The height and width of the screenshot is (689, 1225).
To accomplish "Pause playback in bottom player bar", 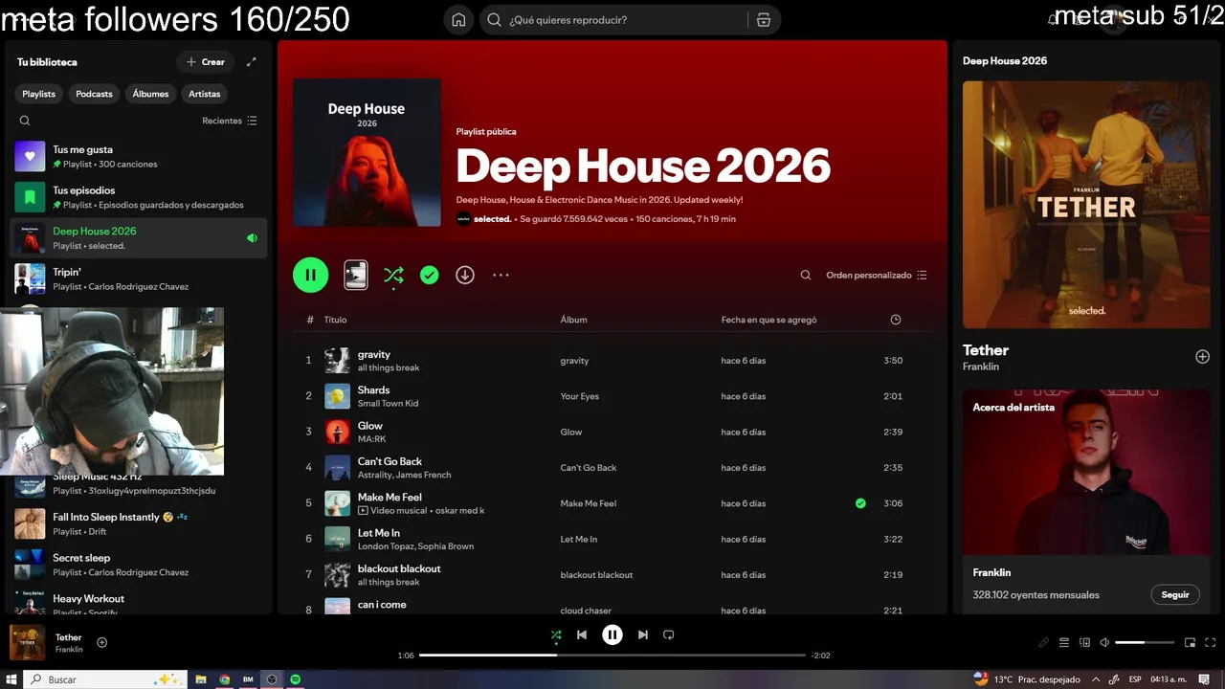I will [x=612, y=634].
